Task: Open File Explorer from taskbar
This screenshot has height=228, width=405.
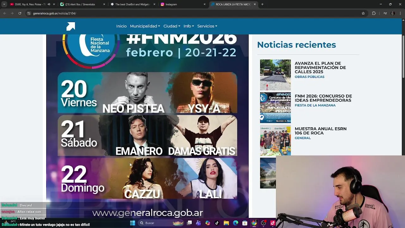Action: [x=226, y=223]
